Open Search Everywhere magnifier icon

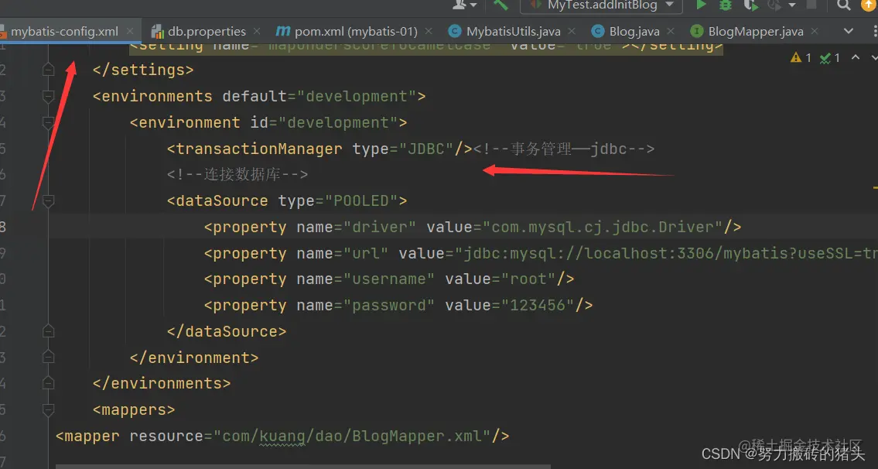pyautogui.click(x=844, y=5)
